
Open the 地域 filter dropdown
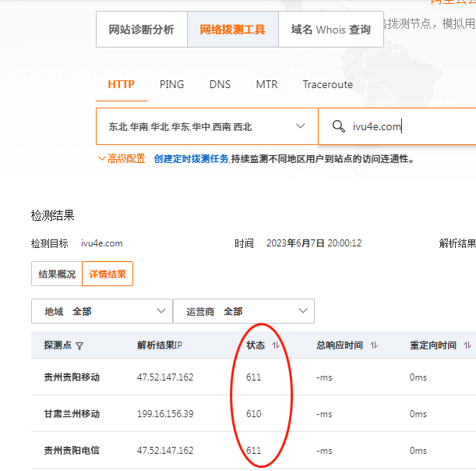101,311
